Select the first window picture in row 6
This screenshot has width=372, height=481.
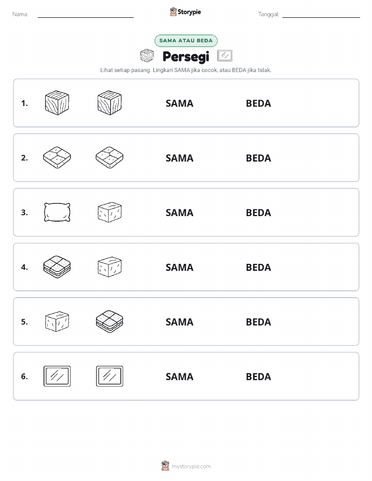(57, 376)
